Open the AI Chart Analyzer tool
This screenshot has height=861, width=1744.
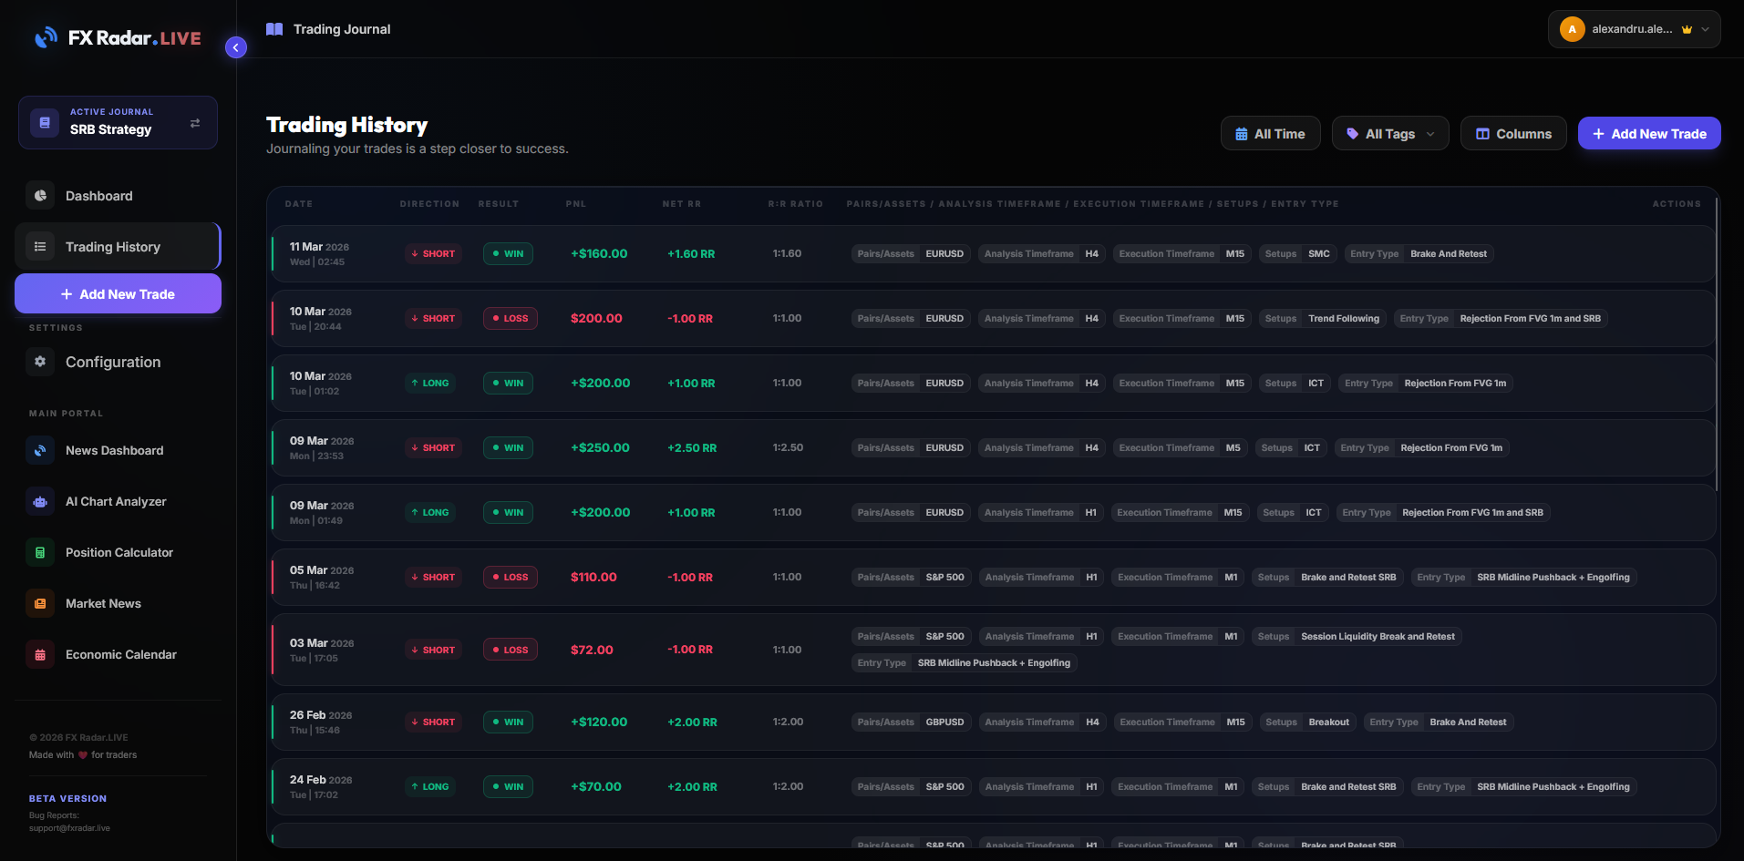click(116, 501)
